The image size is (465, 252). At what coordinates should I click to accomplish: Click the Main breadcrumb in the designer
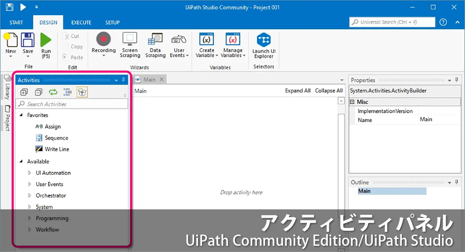coord(141,91)
